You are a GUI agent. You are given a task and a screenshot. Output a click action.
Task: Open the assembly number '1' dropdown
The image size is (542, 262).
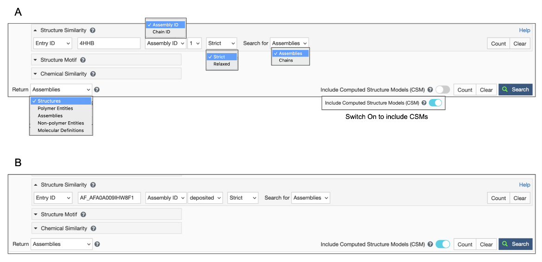tap(195, 44)
